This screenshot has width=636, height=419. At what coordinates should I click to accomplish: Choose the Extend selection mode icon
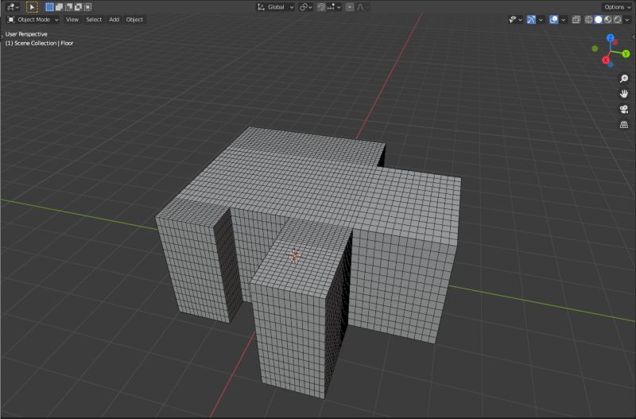point(59,7)
